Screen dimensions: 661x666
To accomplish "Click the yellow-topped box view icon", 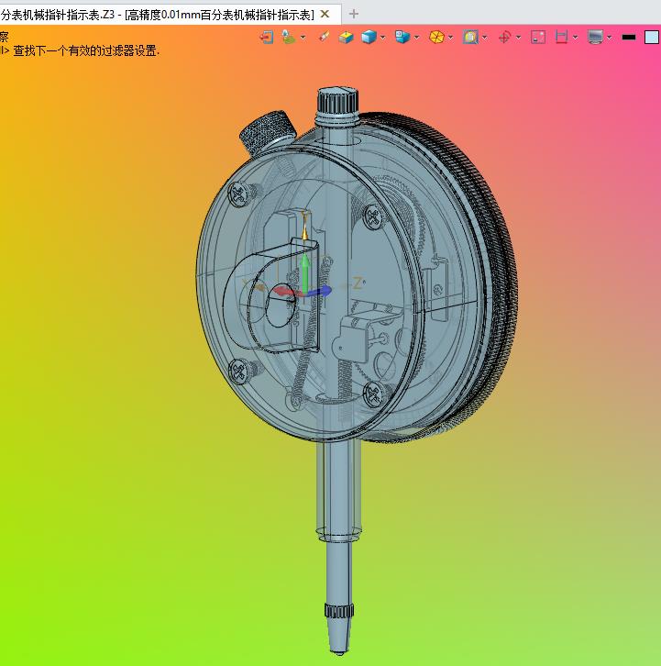I will click(x=346, y=38).
